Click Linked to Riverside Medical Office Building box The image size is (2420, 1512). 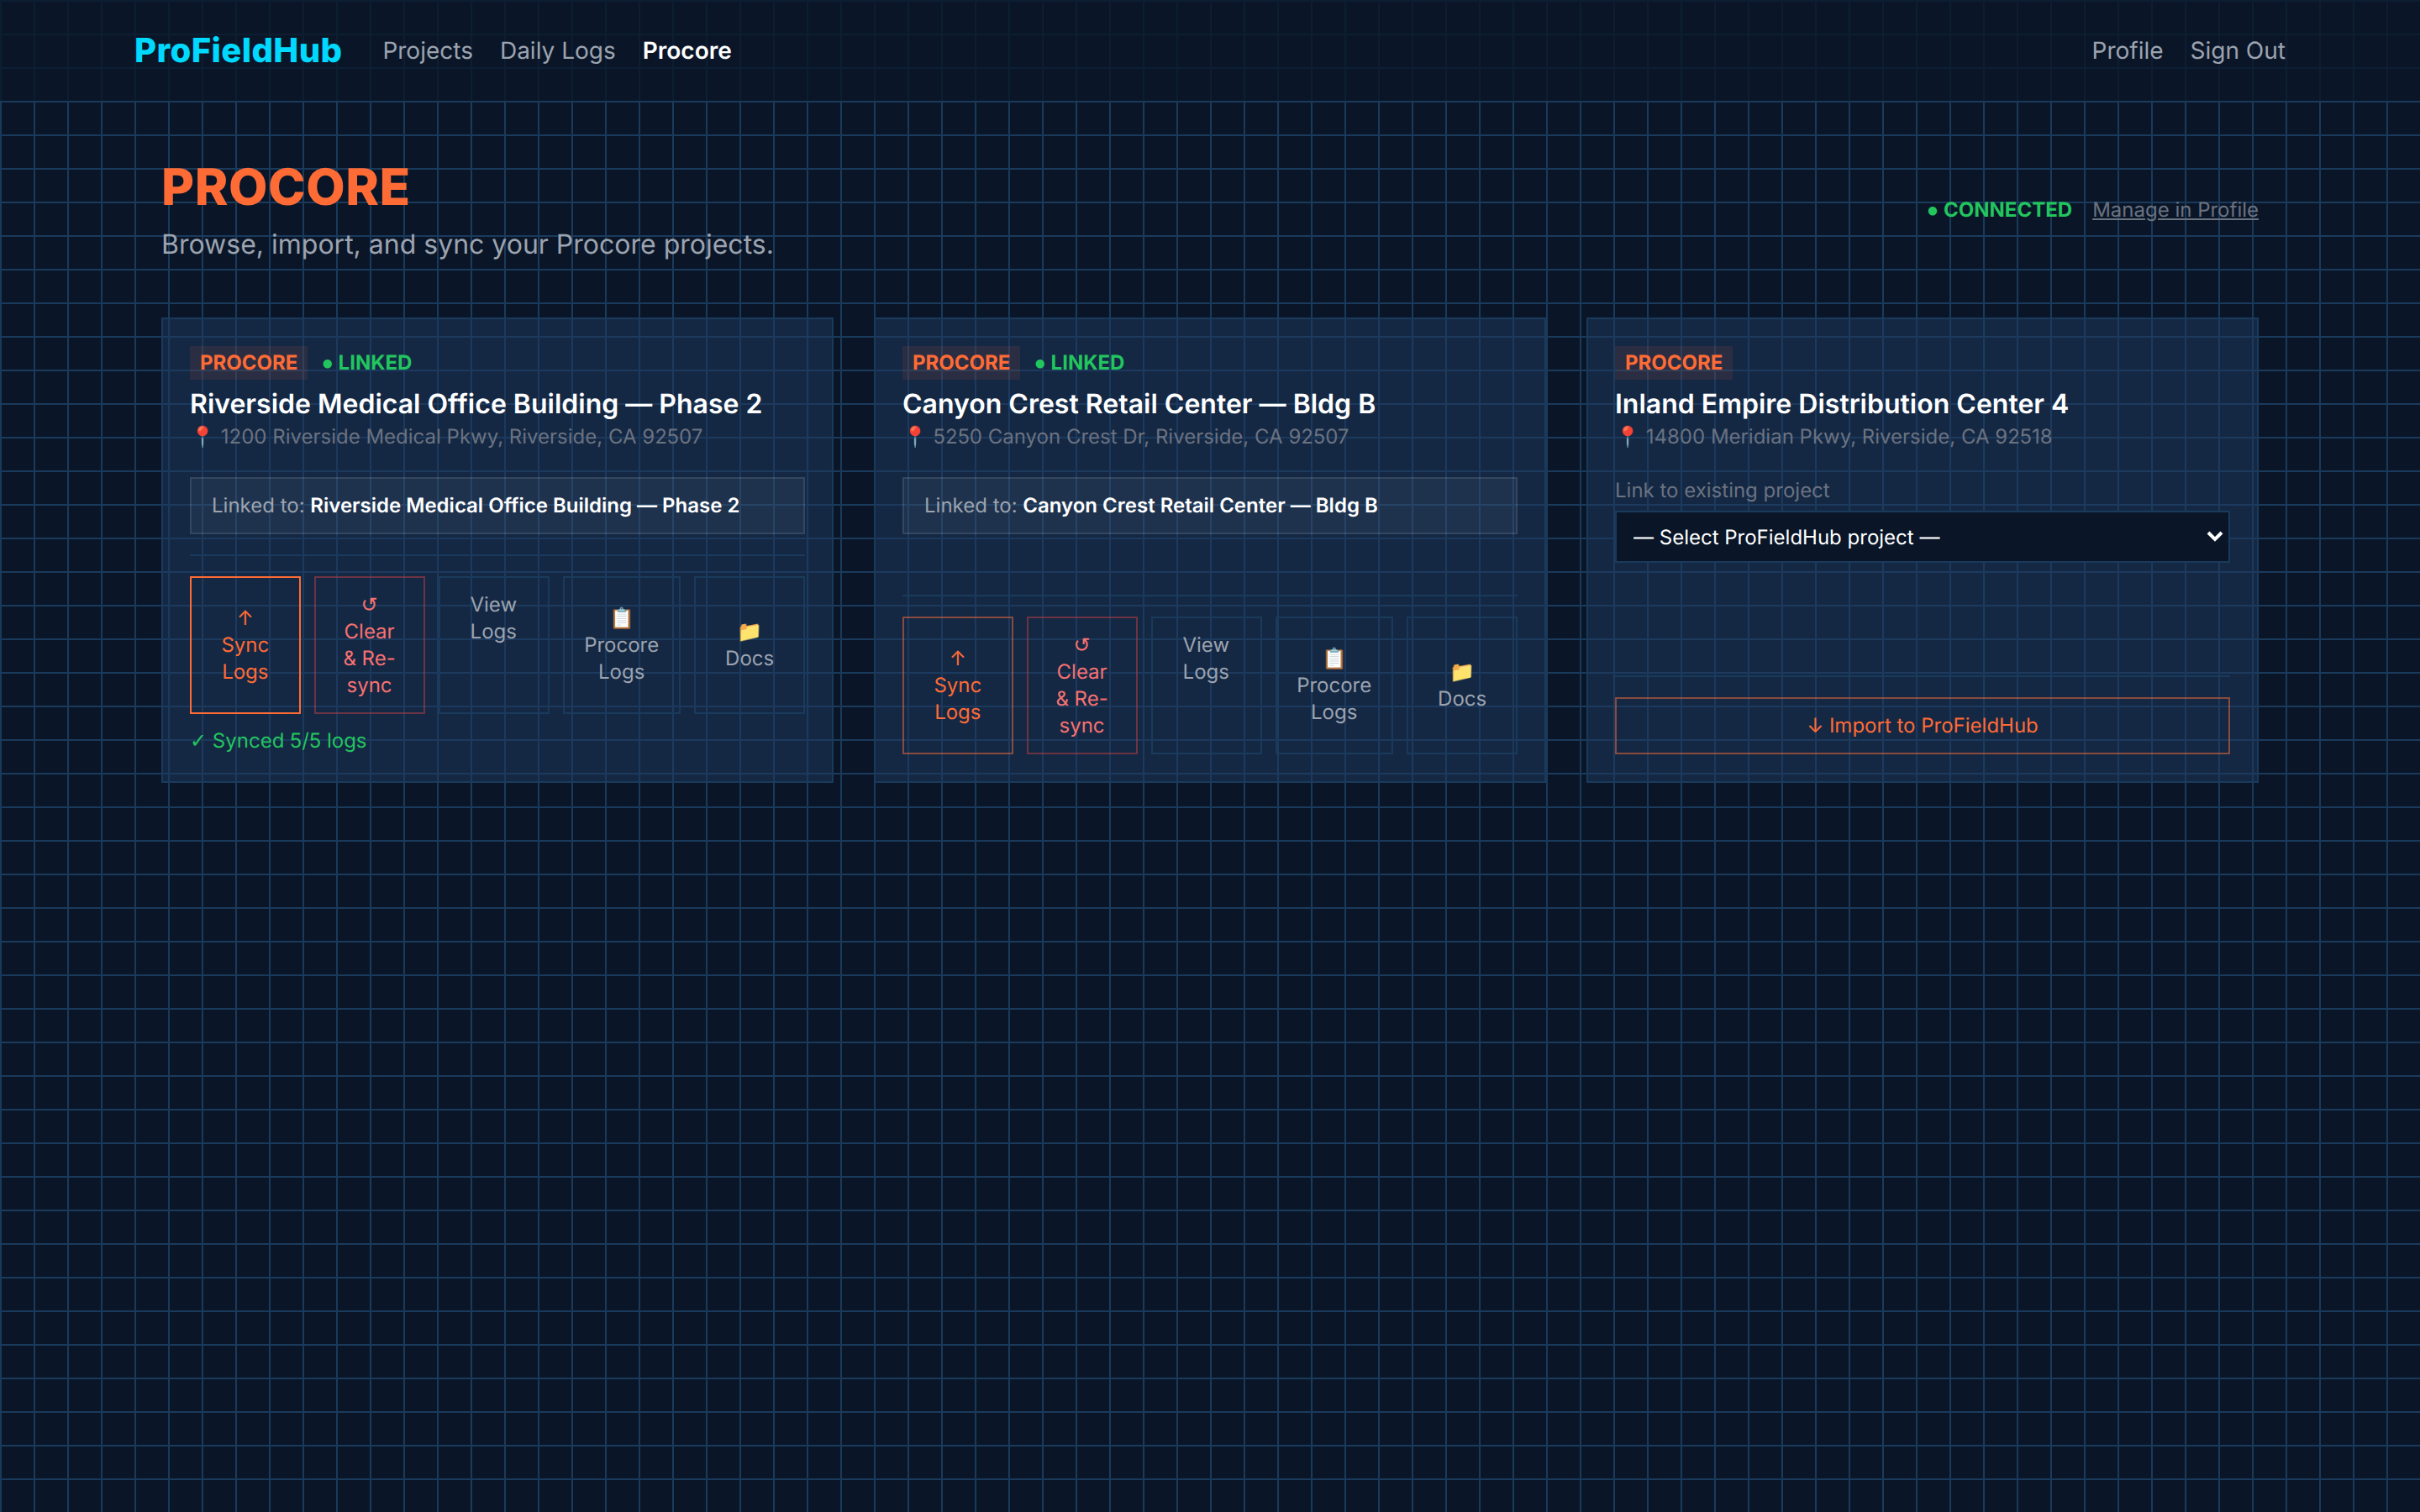pyautogui.click(x=497, y=506)
